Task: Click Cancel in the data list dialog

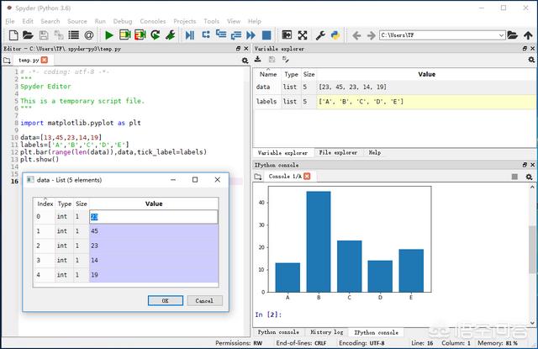Action: 204,300
